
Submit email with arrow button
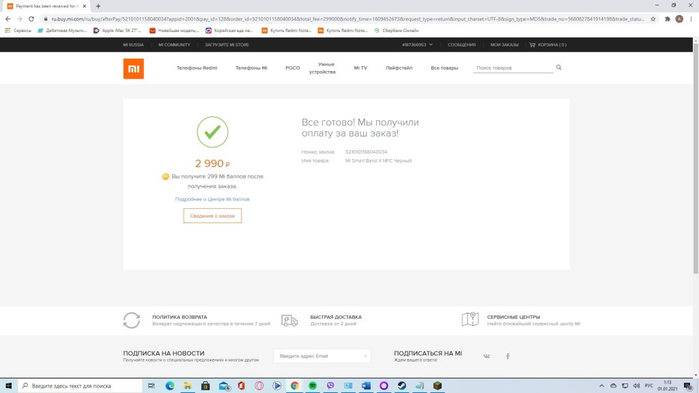pos(365,355)
